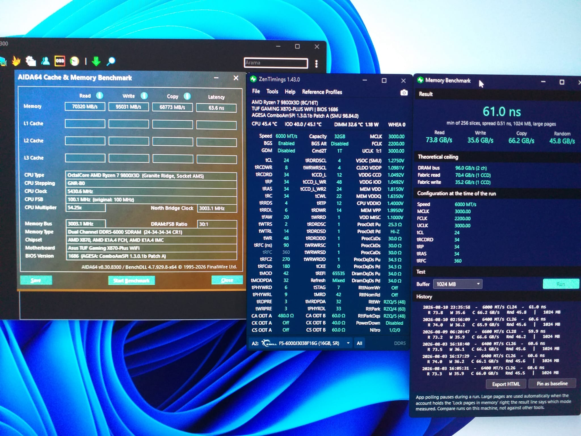This screenshot has height=436, width=581.
Task: Click the Save button in AIDA64 benchmark
Action: 36,280
